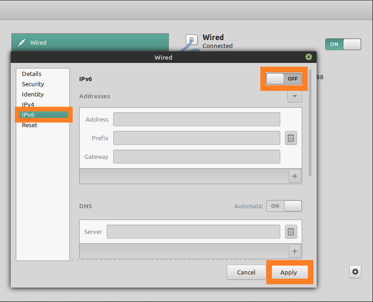Toggle Automatic DNS switch
The height and width of the screenshot is (302, 373).
pyautogui.click(x=284, y=206)
